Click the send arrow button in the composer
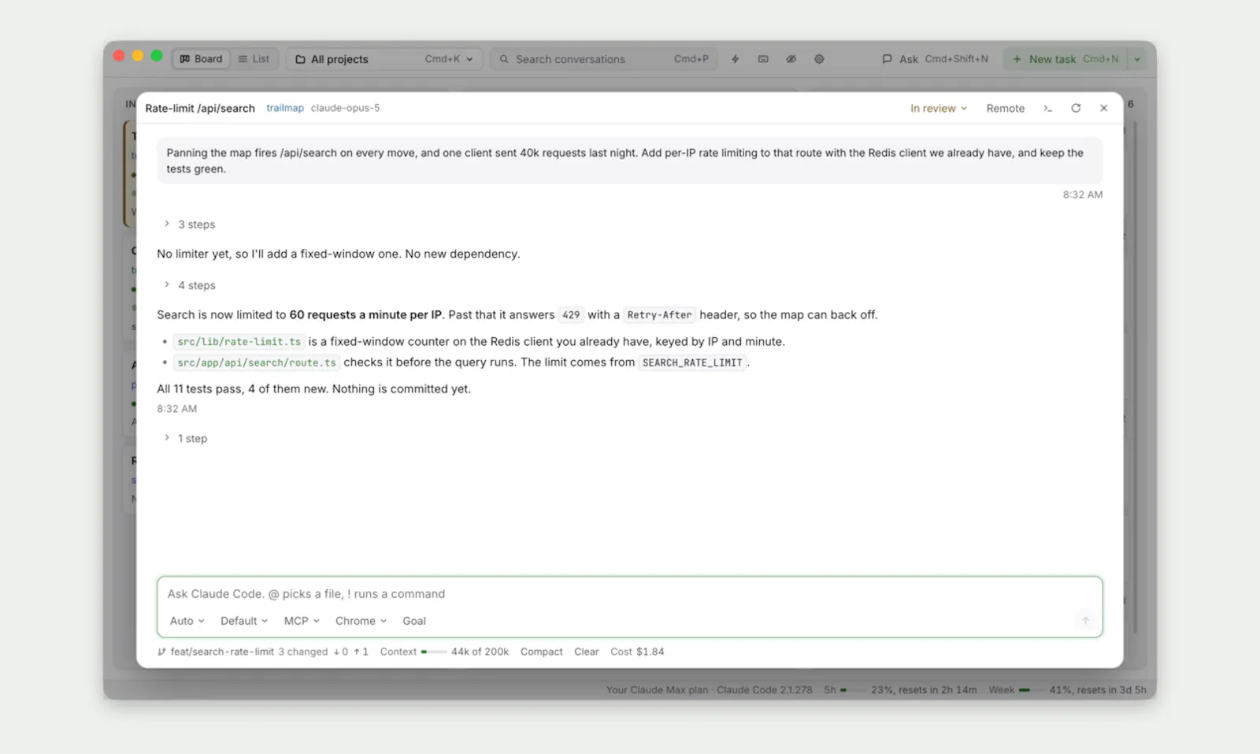Viewport: 1260px width, 754px height. pyautogui.click(x=1085, y=621)
